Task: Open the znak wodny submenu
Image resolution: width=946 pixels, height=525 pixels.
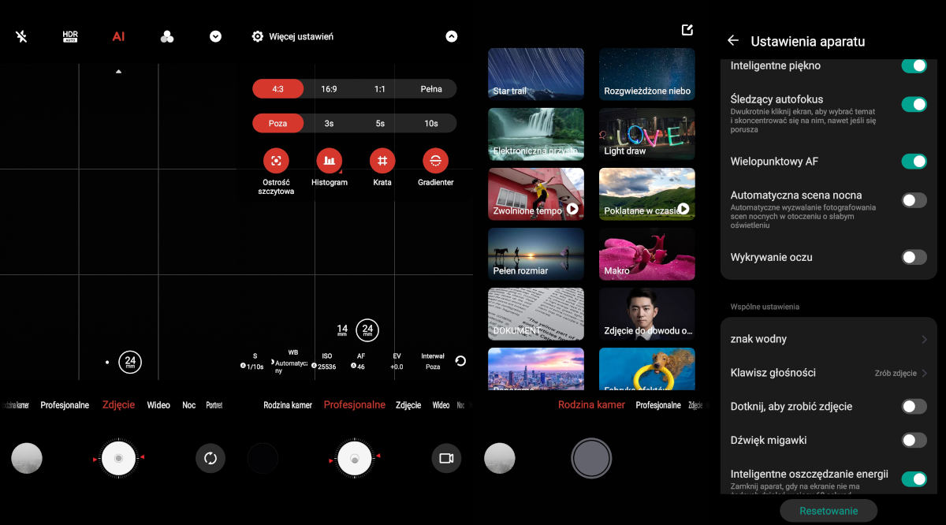Action: click(828, 339)
